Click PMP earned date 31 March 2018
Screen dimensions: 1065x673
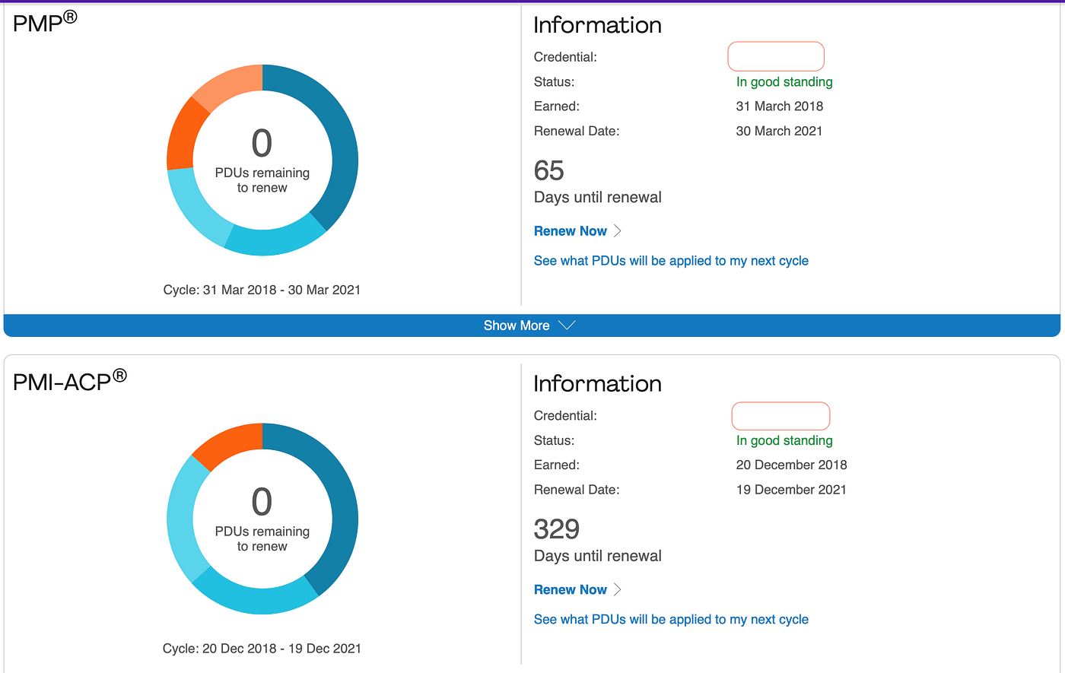780,106
